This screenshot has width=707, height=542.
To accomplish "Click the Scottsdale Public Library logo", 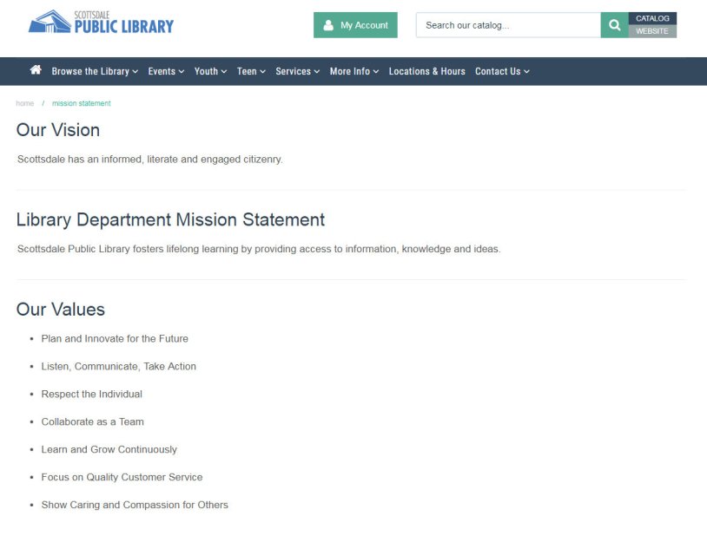I will 102,23.
